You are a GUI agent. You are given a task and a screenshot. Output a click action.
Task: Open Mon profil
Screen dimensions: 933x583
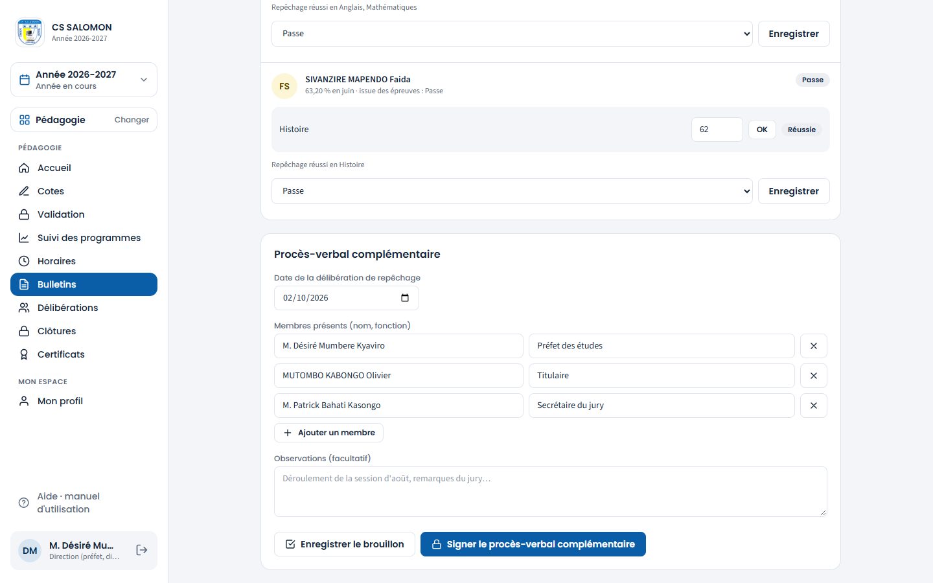(84, 401)
